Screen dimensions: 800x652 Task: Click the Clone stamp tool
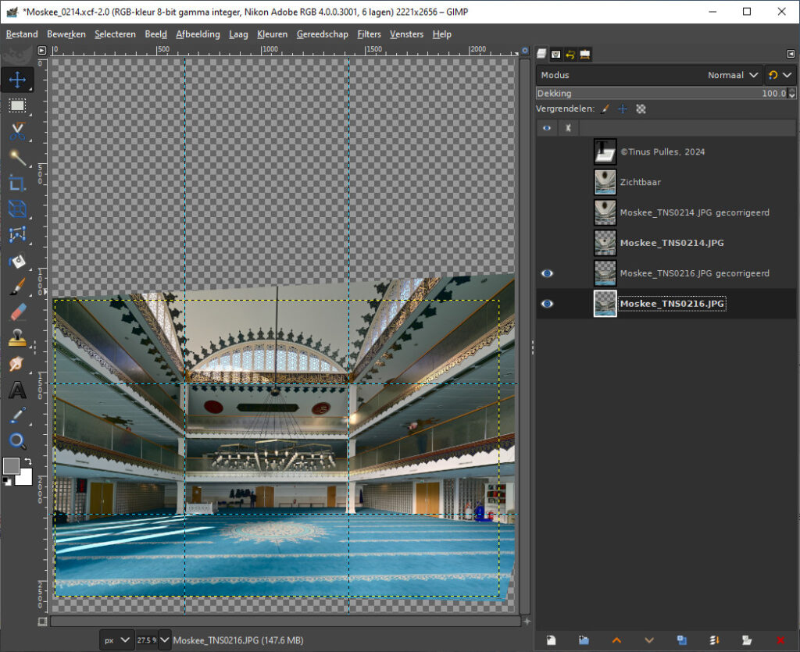click(17, 338)
